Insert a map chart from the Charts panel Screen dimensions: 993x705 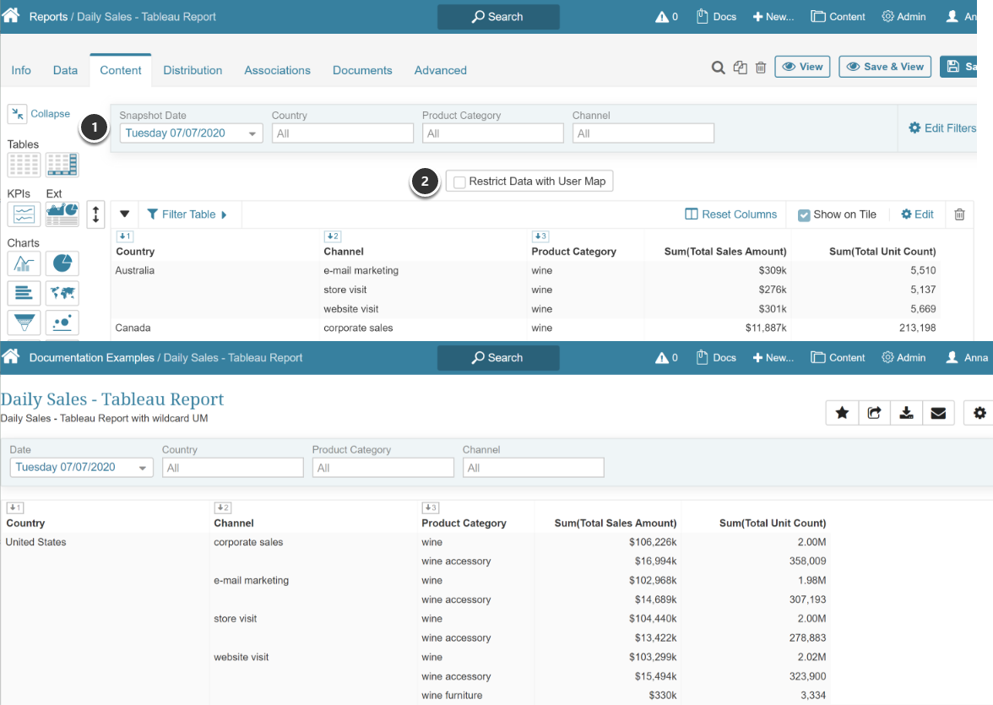point(62,293)
